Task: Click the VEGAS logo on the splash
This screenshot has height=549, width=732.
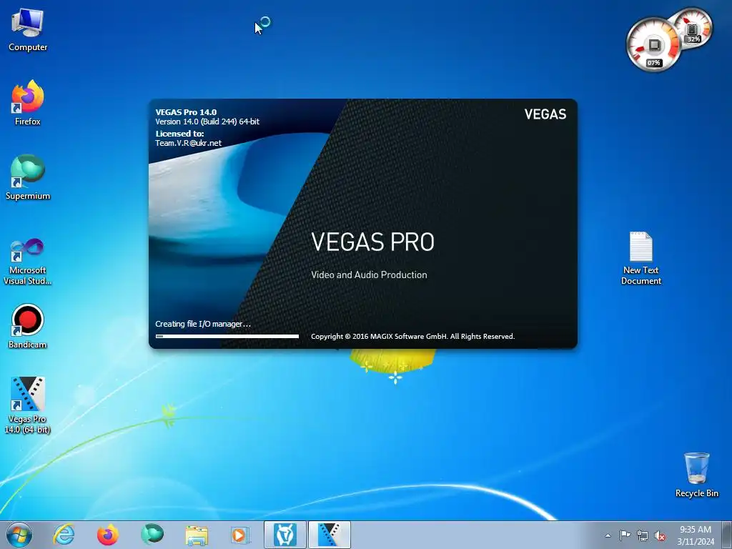Action: tap(545, 114)
